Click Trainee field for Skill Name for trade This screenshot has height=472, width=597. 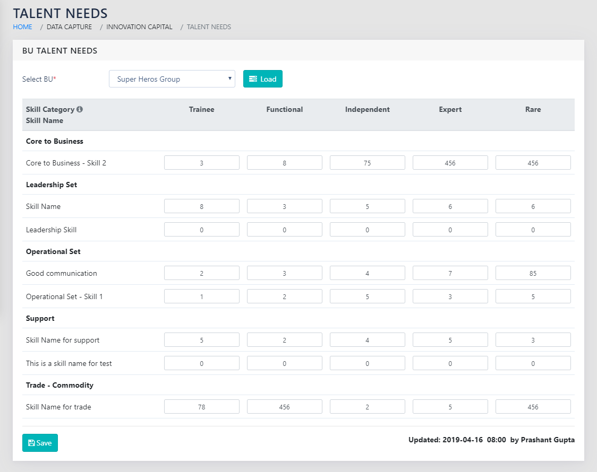click(x=201, y=407)
